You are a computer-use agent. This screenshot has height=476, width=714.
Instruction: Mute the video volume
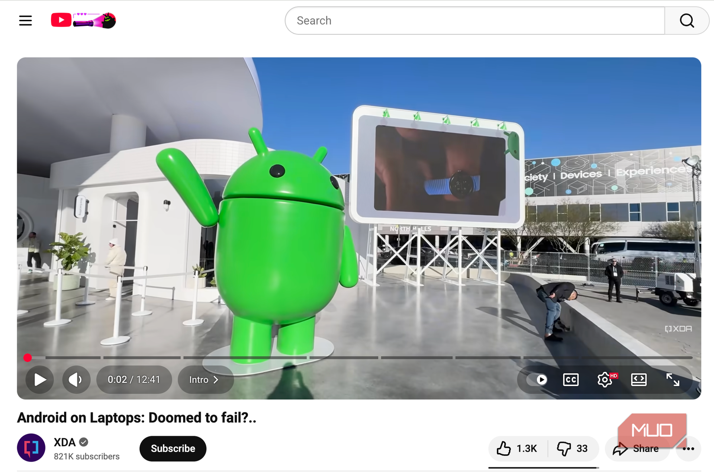[76, 380]
